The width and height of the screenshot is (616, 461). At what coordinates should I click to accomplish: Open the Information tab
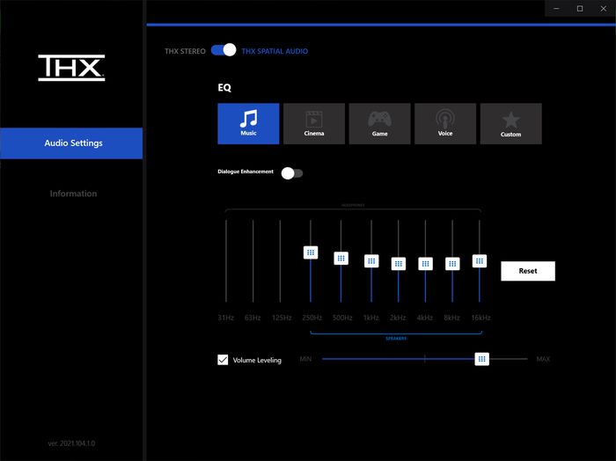click(x=73, y=194)
